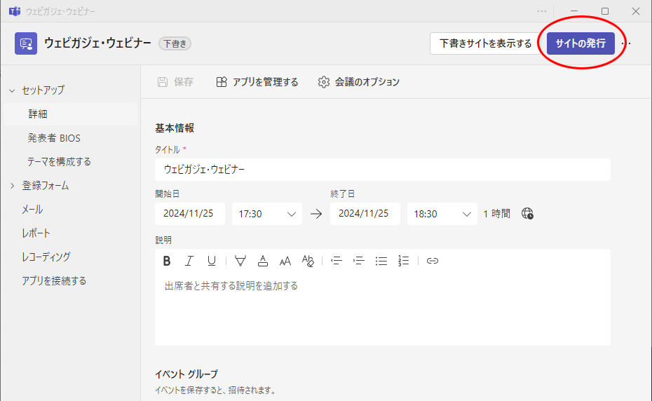
Task: Toggle bold formatting in description
Action: (167, 261)
